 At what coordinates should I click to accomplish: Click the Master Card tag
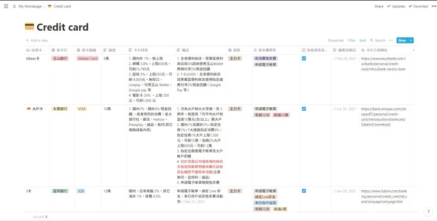pyautogui.click(x=87, y=58)
